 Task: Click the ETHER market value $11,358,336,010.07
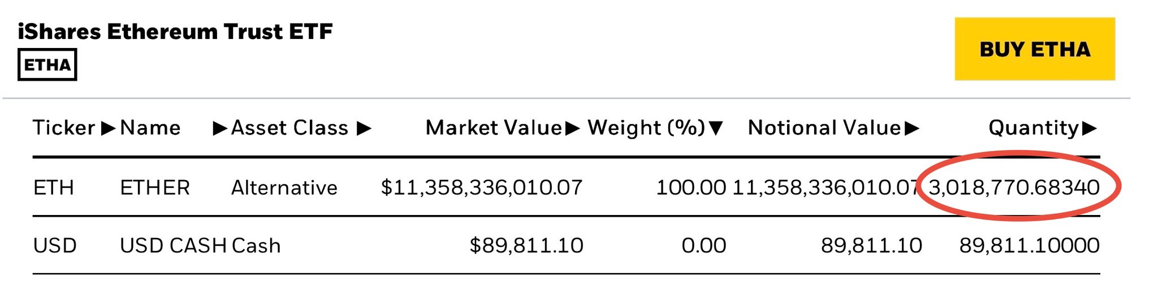[x=481, y=187]
